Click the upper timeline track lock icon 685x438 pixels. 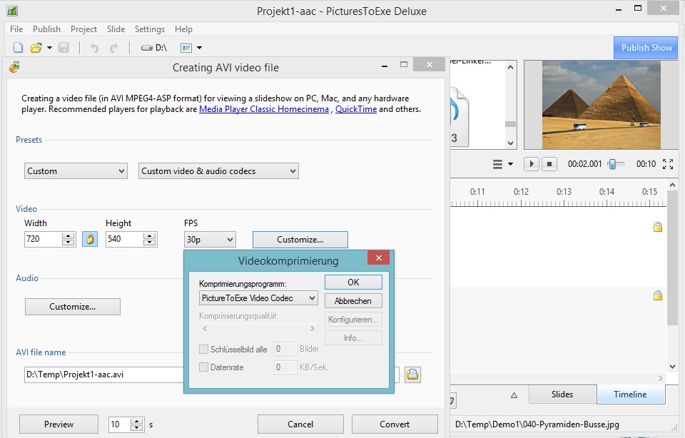(657, 227)
